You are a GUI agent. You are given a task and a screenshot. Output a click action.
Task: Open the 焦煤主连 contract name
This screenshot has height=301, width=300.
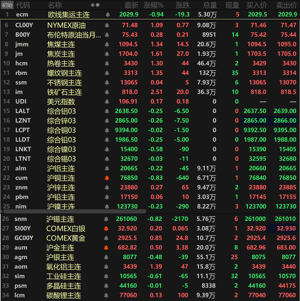click(x=61, y=44)
